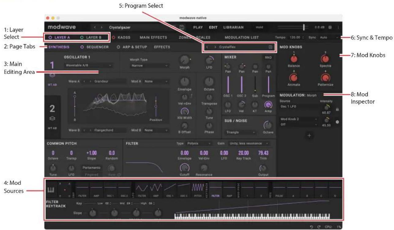Toggle Layer B power on/off
This screenshot has height=230, width=394.
(81, 38)
